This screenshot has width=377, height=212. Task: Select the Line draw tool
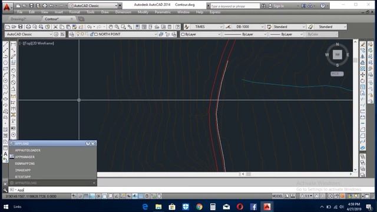[5, 44]
